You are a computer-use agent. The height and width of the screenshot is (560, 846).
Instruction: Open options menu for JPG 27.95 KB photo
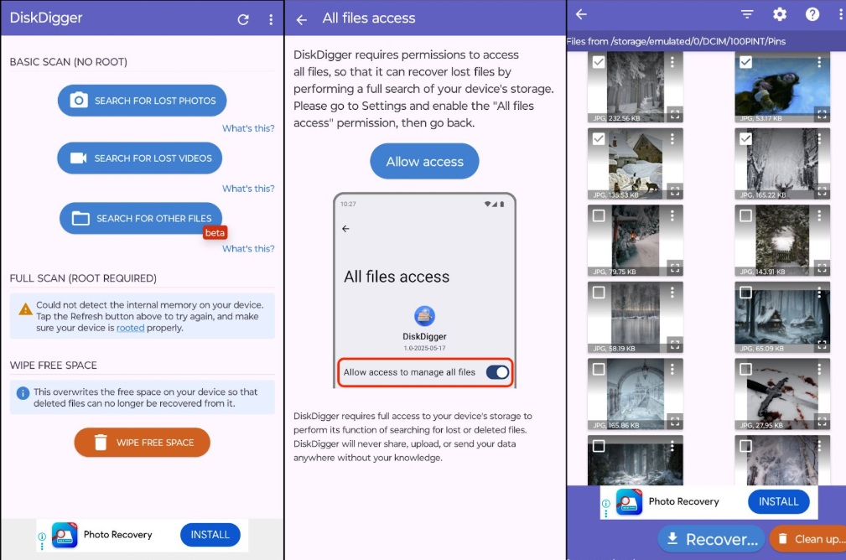[x=819, y=369]
